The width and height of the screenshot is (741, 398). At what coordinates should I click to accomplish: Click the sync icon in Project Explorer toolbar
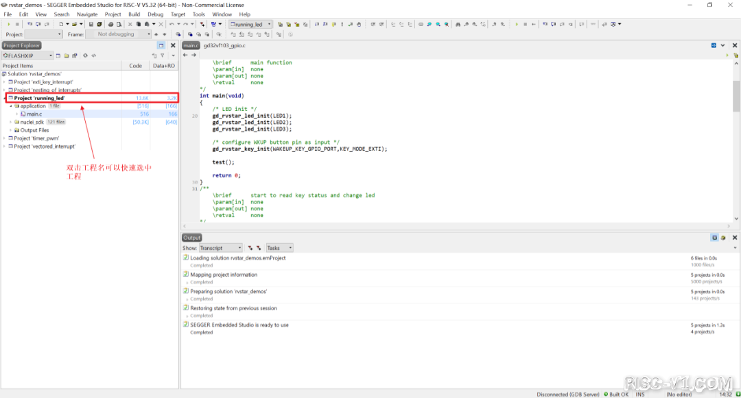pyautogui.click(x=86, y=55)
